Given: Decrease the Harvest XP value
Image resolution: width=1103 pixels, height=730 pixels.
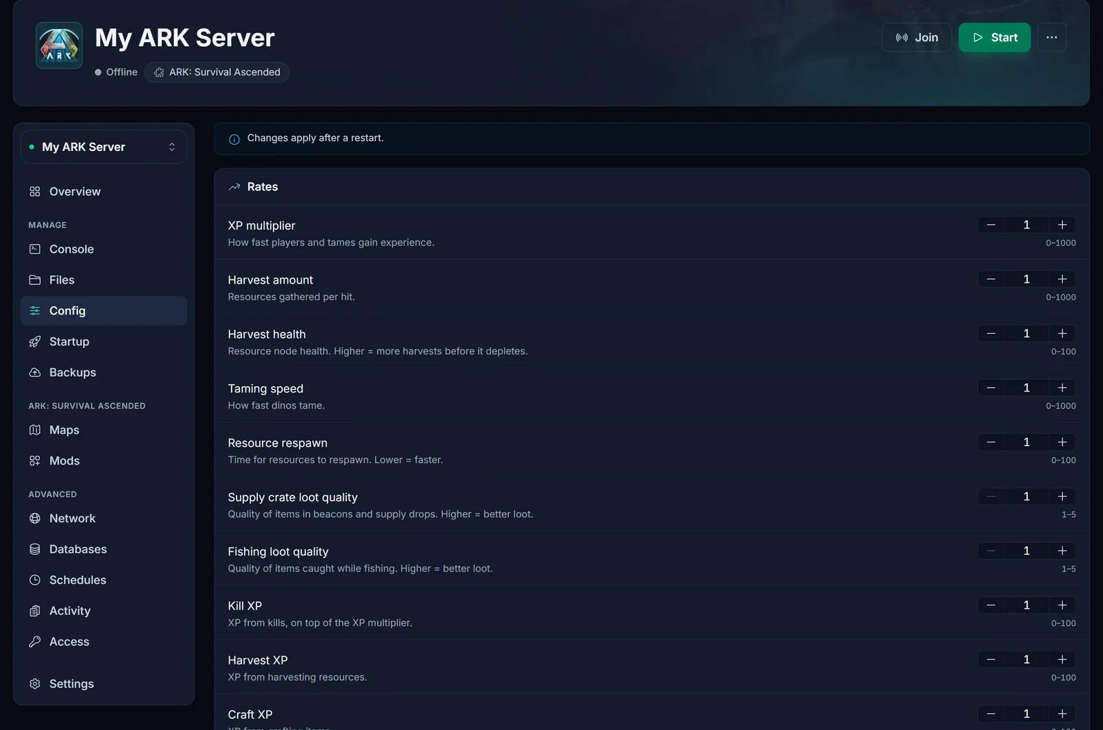Looking at the screenshot, I should point(991,660).
